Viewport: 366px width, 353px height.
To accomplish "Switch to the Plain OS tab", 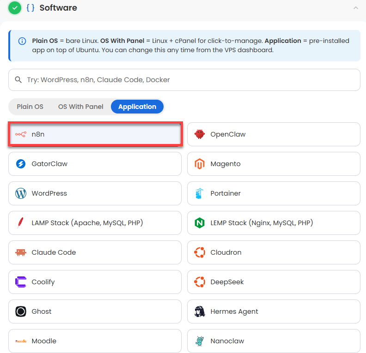I will [x=30, y=107].
